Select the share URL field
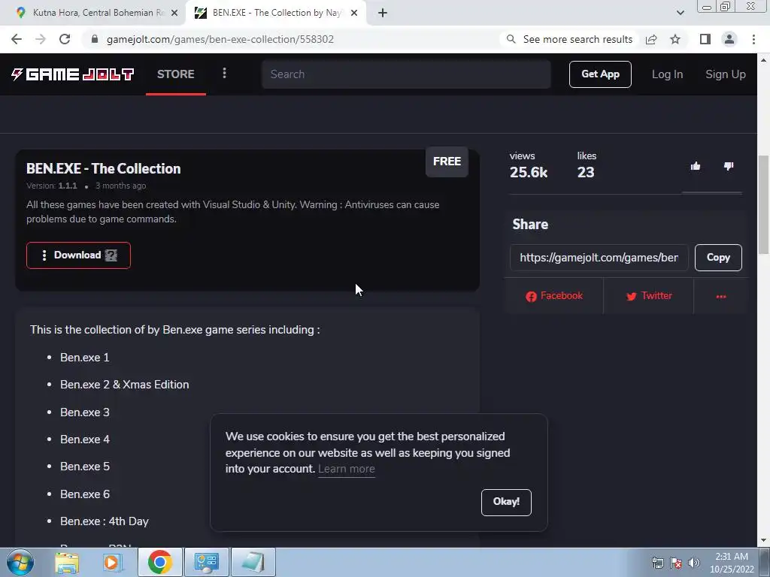Viewport: 770px width, 577px height. pyautogui.click(x=599, y=258)
